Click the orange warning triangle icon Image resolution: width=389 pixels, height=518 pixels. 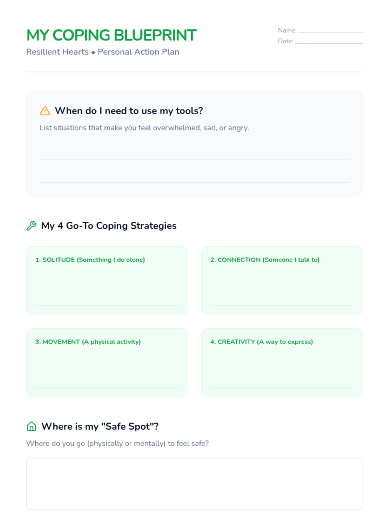click(45, 111)
